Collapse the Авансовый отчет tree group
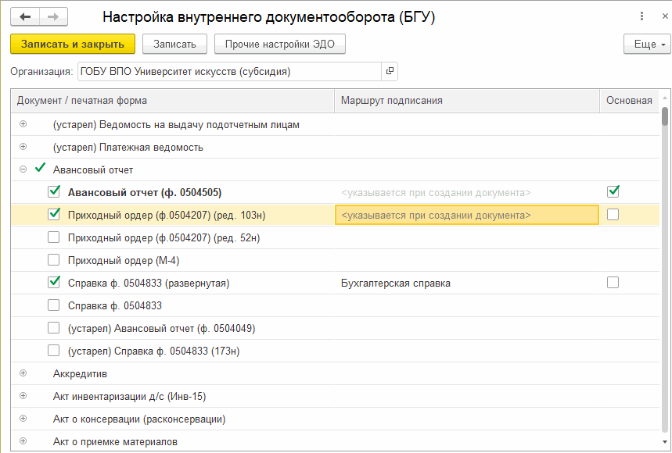Viewport: 672px width, 453px height. [23, 169]
